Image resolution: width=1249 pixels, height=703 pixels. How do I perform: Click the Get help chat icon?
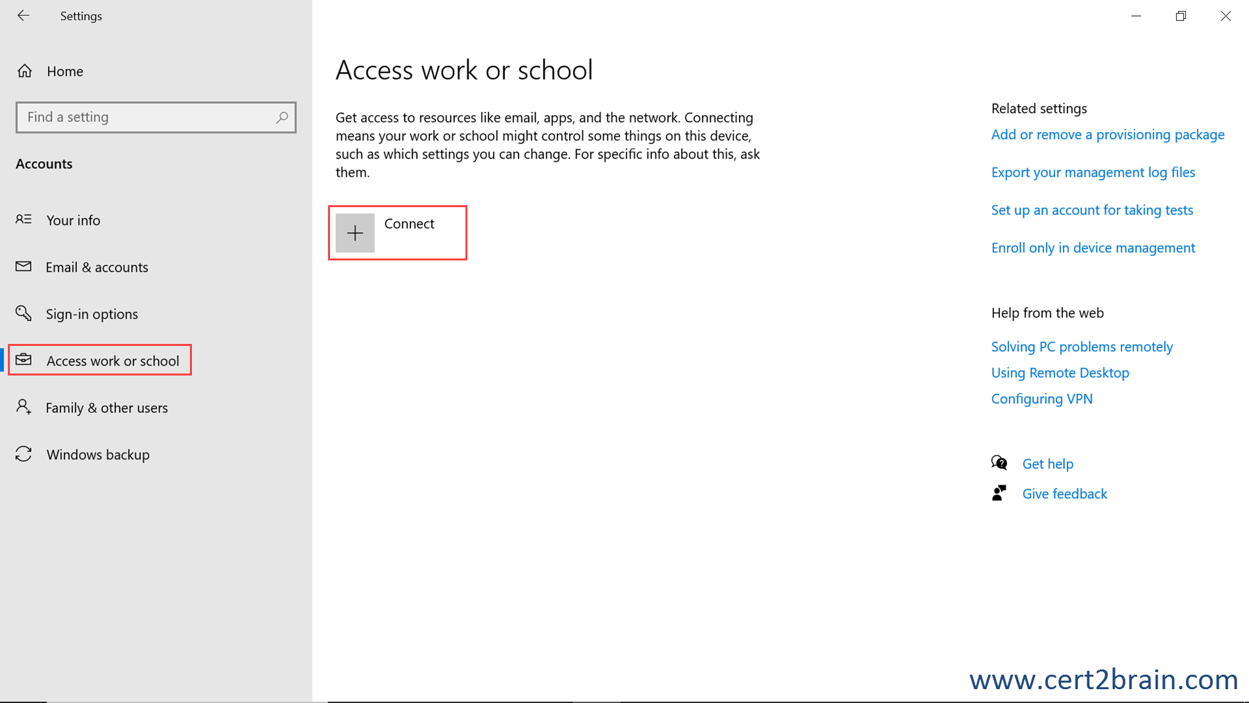pos(999,463)
